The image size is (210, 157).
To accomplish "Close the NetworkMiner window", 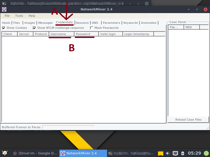I will (206, 9).
